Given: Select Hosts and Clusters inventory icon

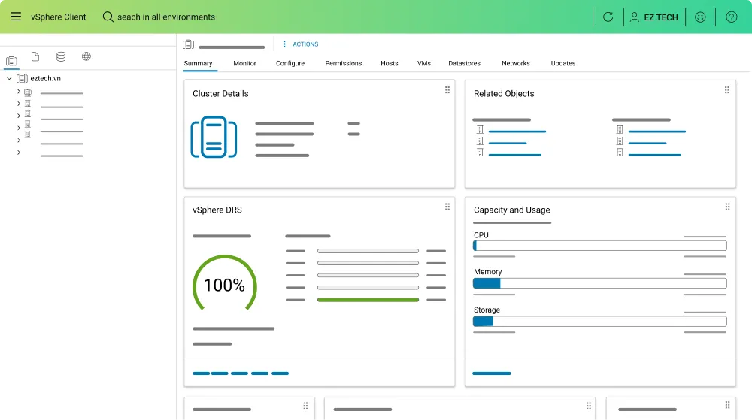Looking at the screenshot, I should [x=11, y=61].
